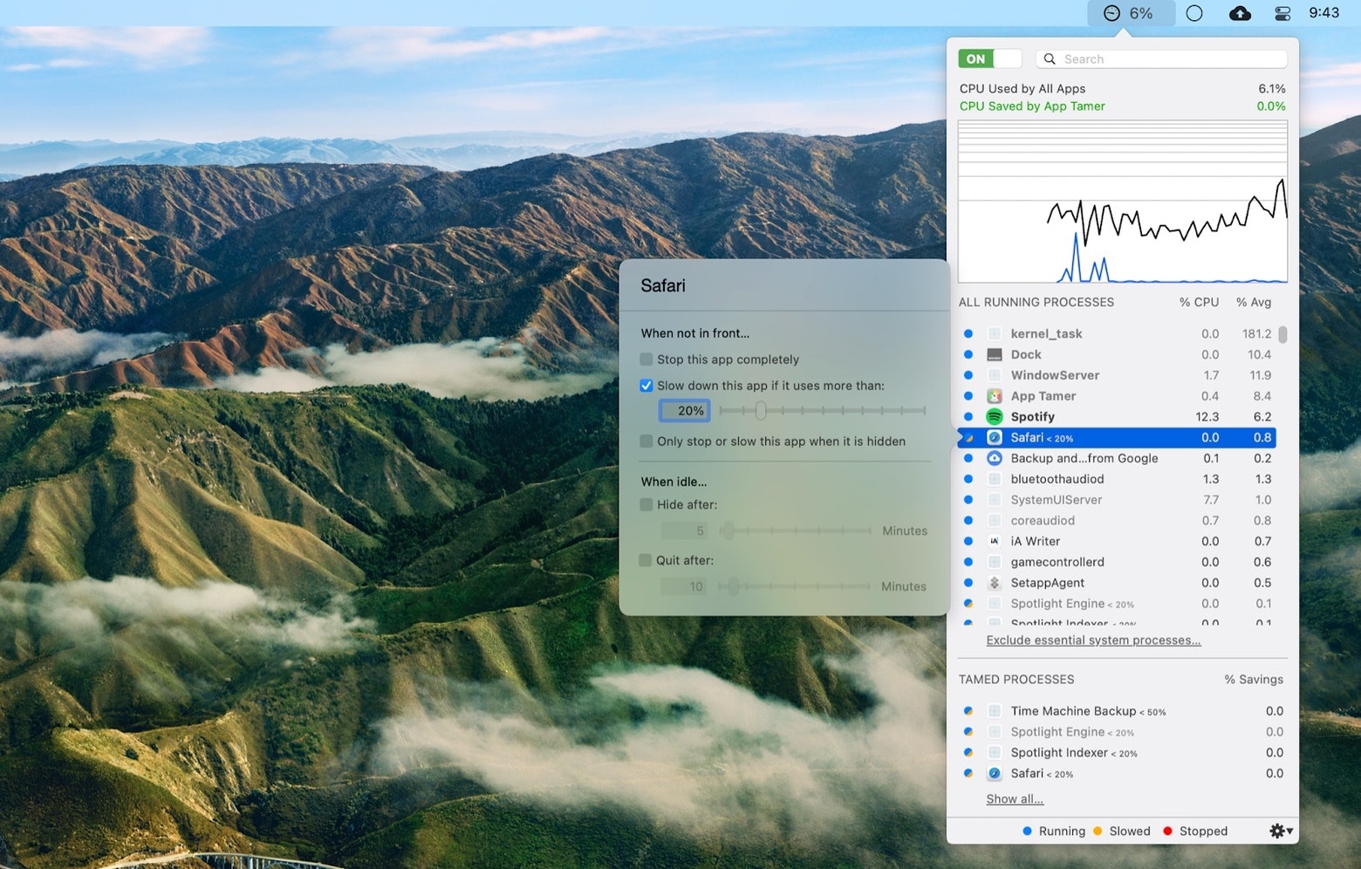
Task: Click the Hide after 5 minutes field
Action: (x=685, y=530)
